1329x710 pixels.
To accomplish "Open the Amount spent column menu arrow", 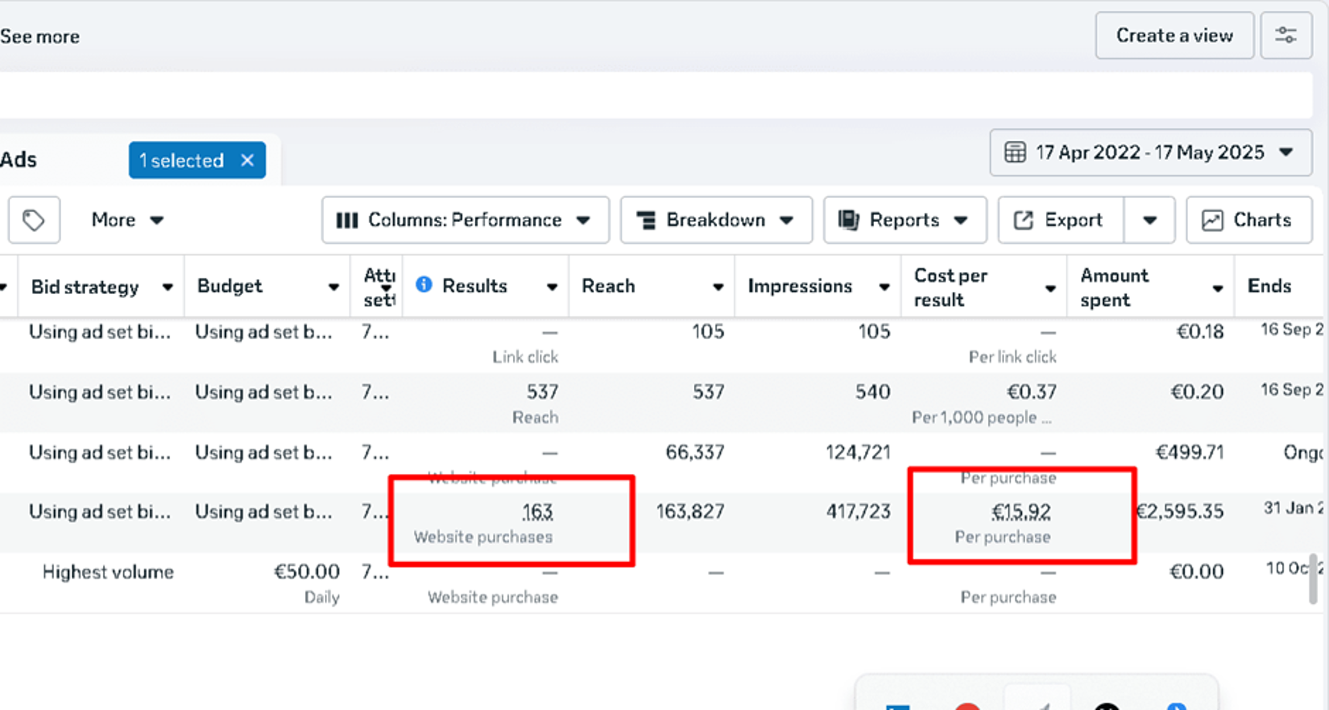I will [1218, 289].
